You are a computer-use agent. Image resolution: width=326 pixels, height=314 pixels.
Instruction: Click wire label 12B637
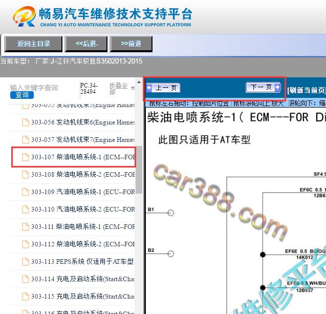tap(305, 290)
